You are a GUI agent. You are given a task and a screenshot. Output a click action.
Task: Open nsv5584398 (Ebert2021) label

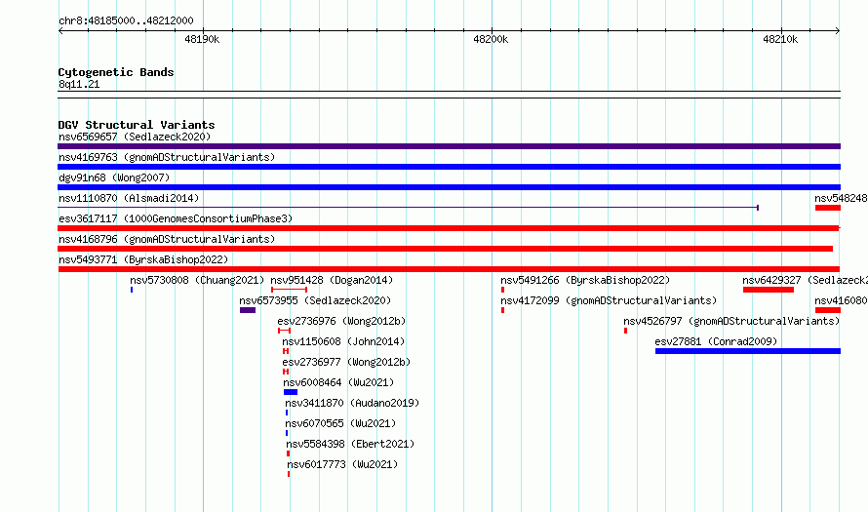coord(350,444)
